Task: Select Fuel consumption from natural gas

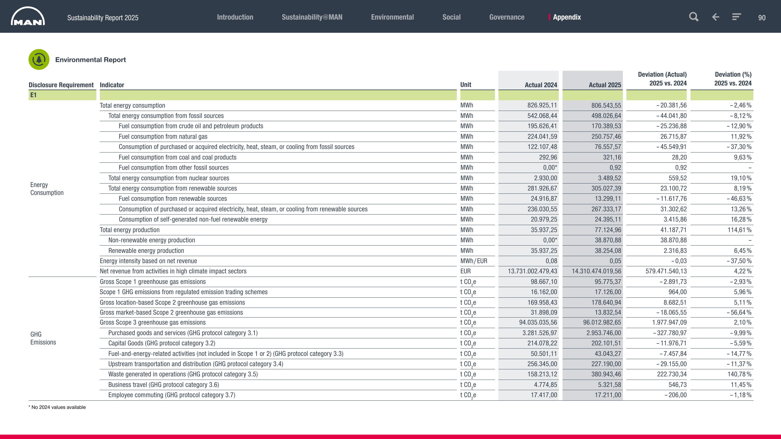Action: (x=163, y=137)
